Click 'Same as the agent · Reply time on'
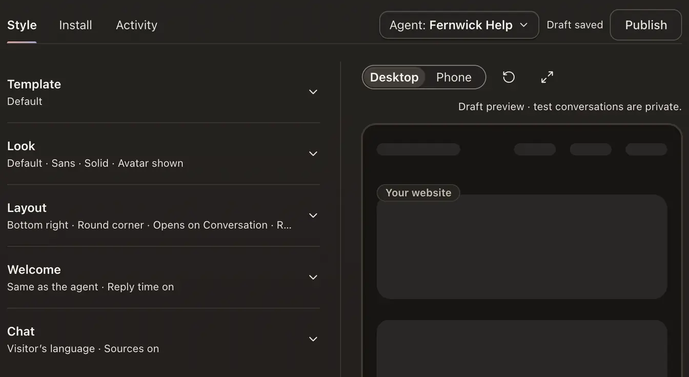The width and height of the screenshot is (689, 377). pos(91,287)
